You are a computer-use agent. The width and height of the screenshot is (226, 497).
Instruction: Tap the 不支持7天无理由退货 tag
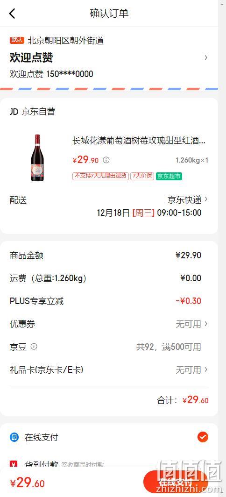pyautogui.click(x=100, y=176)
